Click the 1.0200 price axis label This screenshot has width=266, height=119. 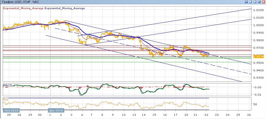[259, 10]
